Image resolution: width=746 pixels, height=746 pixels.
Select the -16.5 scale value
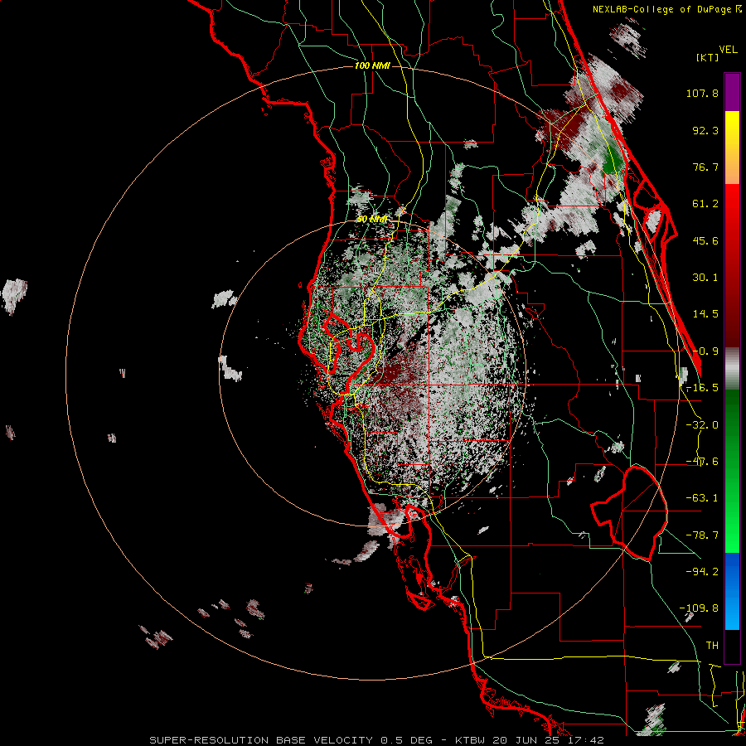(x=702, y=388)
